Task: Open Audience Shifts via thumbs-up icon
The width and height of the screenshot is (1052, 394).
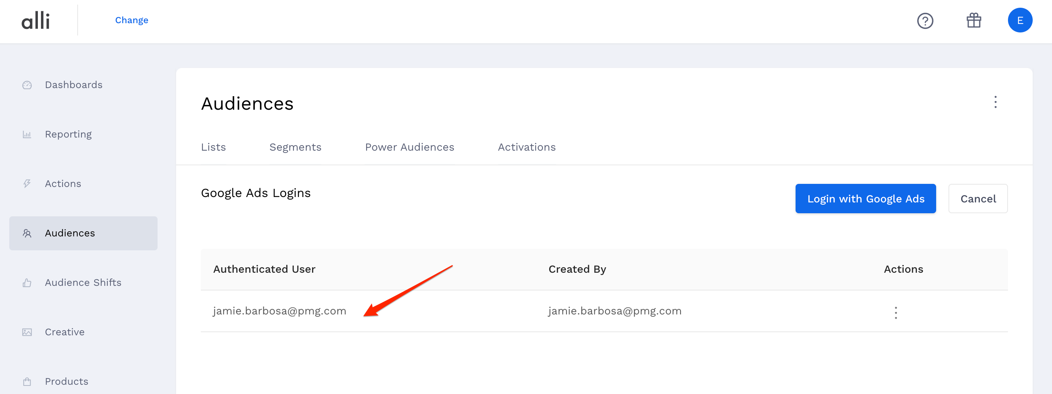Action: coord(27,282)
